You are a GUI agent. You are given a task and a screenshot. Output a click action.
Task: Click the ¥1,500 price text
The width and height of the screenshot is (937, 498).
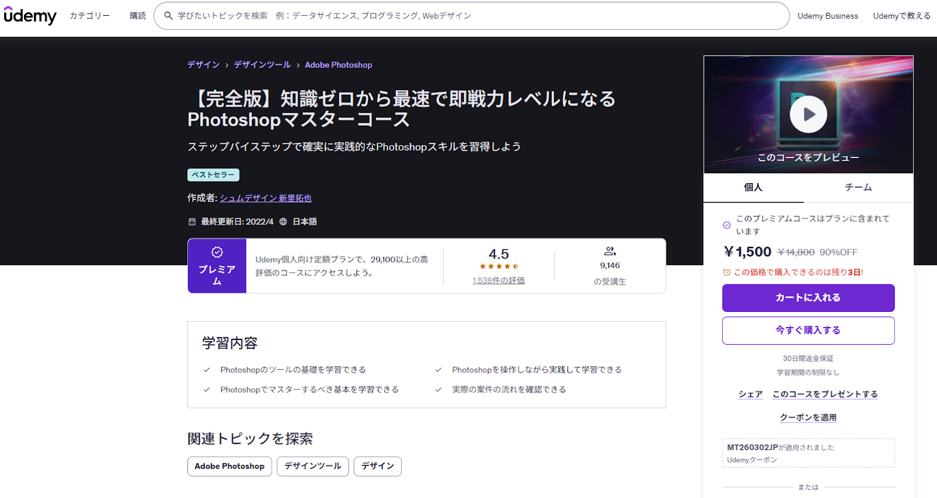point(748,252)
